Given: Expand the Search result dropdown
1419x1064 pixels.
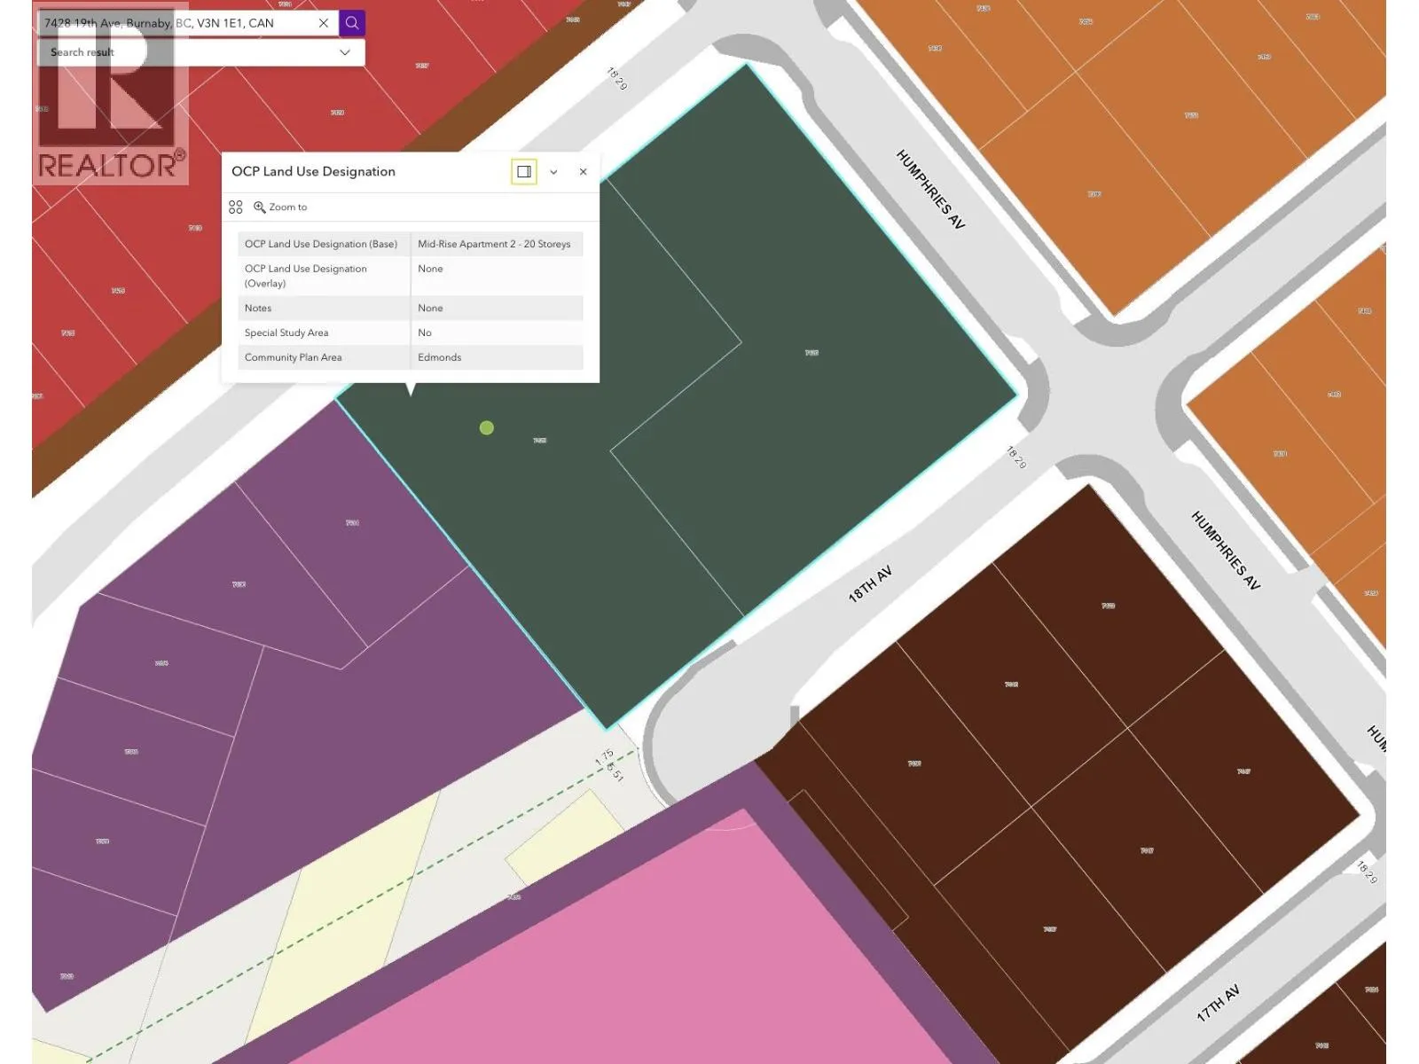Looking at the screenshot, I should coord(345,52).
